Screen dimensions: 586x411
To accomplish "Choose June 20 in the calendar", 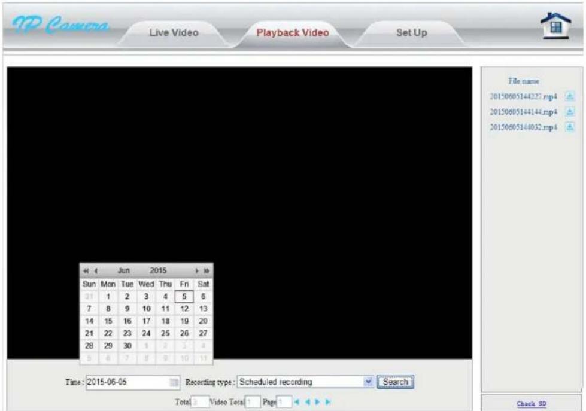I will (203, 321).
